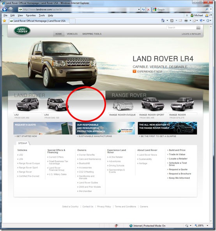This screenshot has width=216, height=231.
Task: Open the Safety menu dropdown arrow
Action: 204,20
